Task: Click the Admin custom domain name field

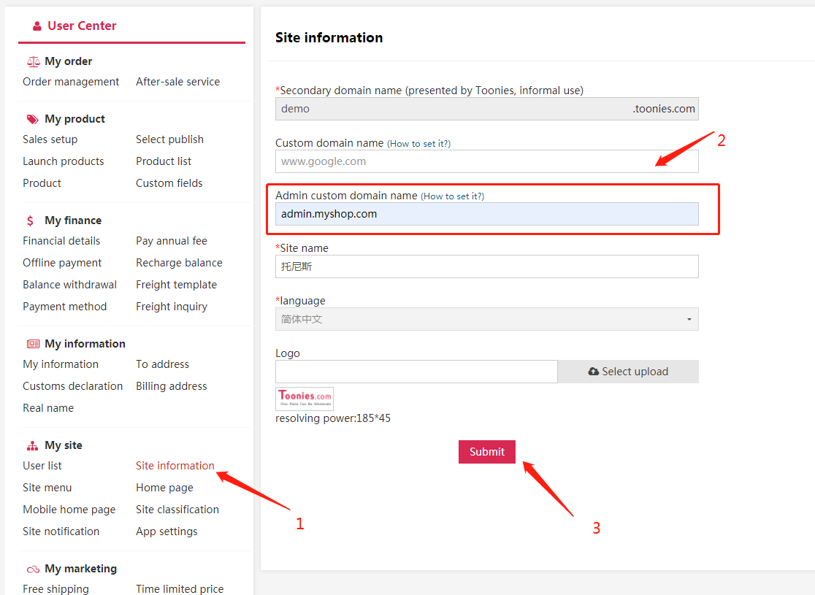Action: pos(486,214)
